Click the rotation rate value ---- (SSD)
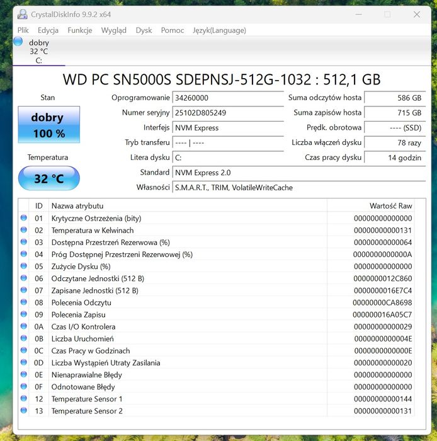 [395, 128]
